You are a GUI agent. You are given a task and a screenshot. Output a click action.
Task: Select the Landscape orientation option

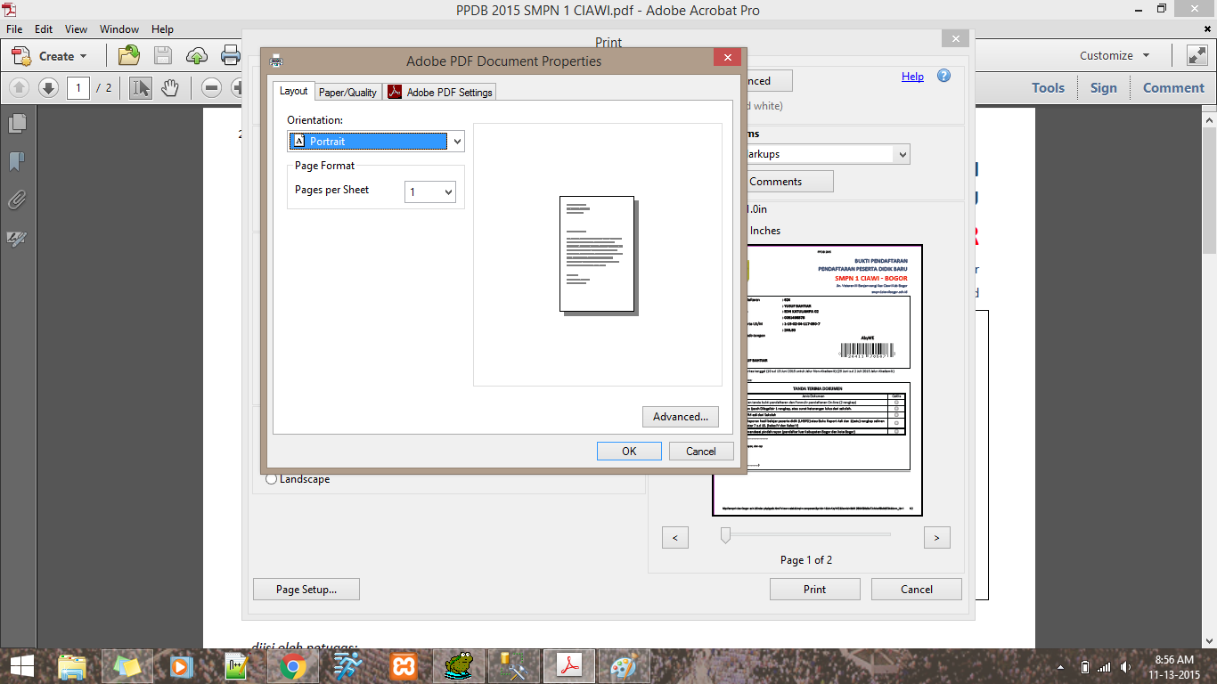271,478
